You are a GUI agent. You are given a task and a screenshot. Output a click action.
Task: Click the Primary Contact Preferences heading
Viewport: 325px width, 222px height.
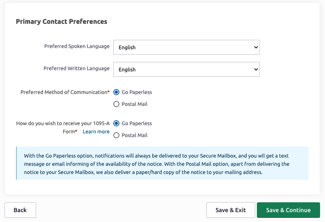click(x=62, y=22)
